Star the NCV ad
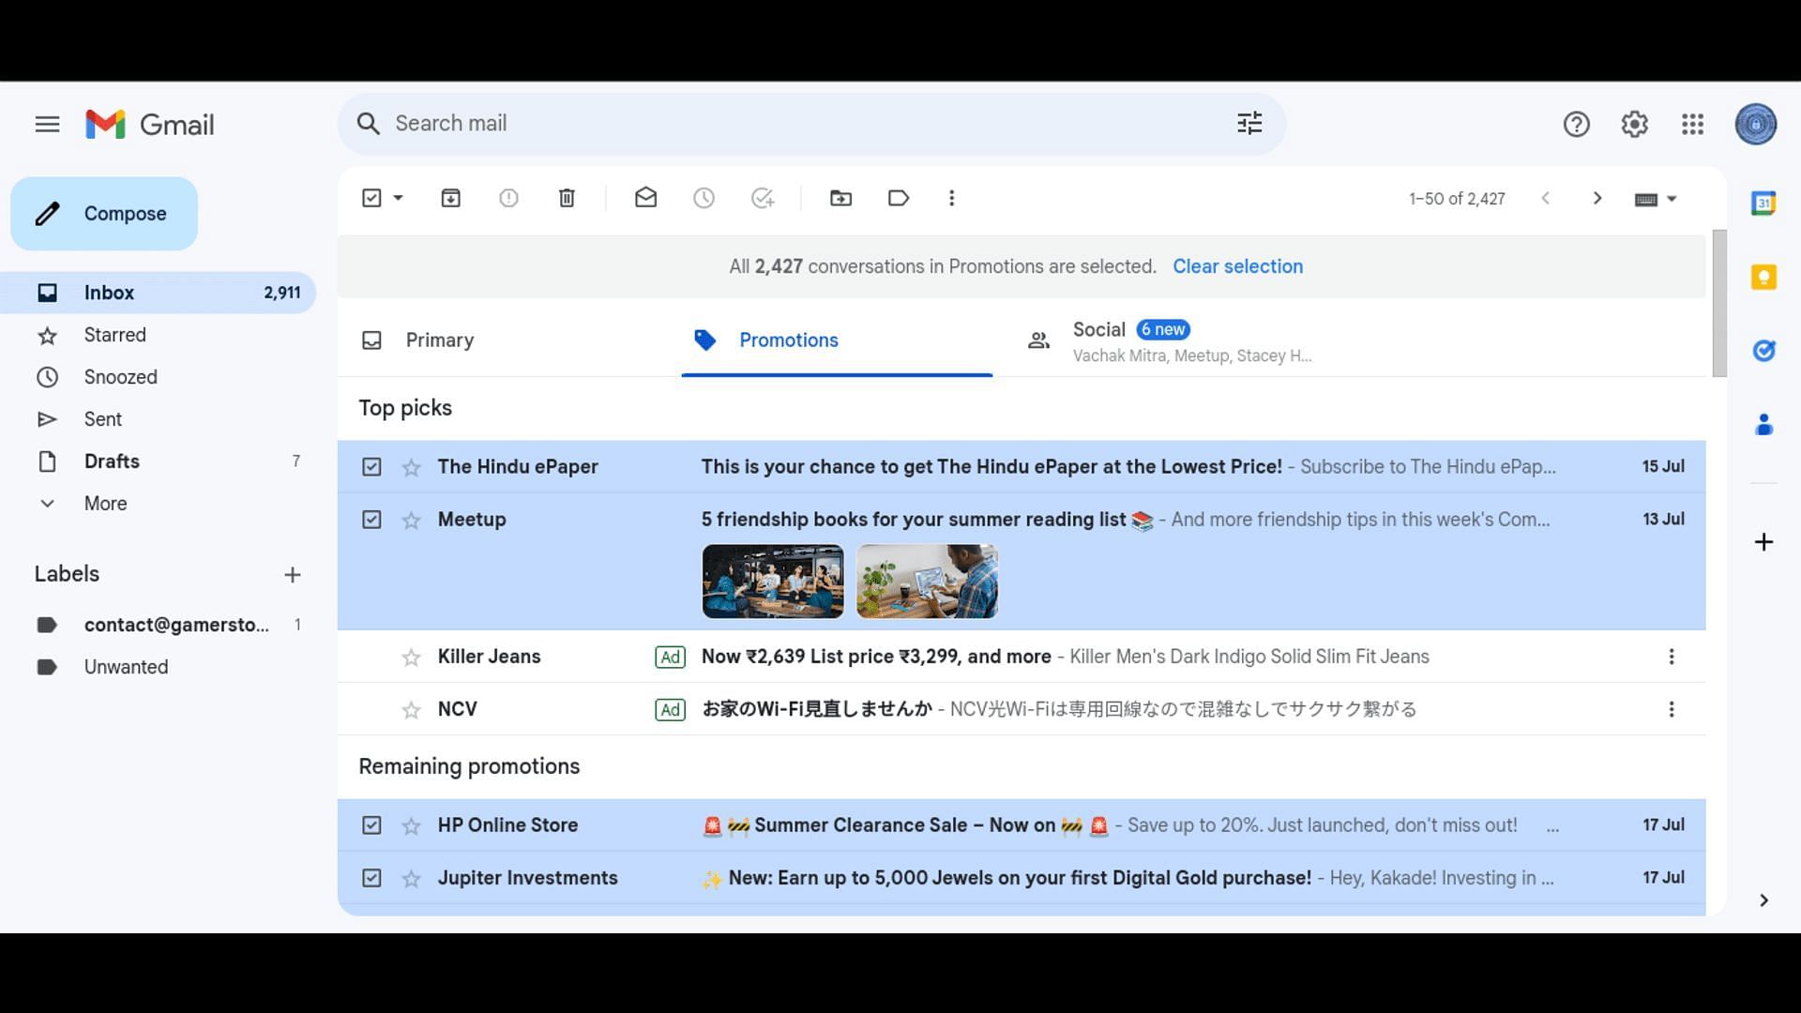This screenshot has width=1801, height=1013. pos(411,710)
